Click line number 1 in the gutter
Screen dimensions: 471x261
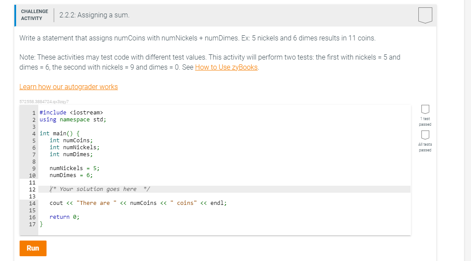point(33,112)
